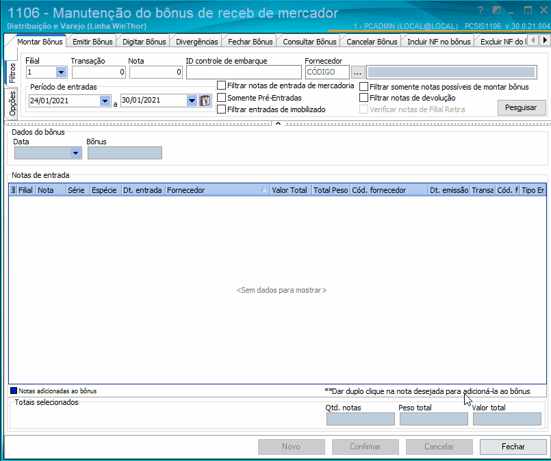The height and width of the screenshot is (461, 551).
Task: Click the Fornecedor column header
Action: tap(218, 190)
